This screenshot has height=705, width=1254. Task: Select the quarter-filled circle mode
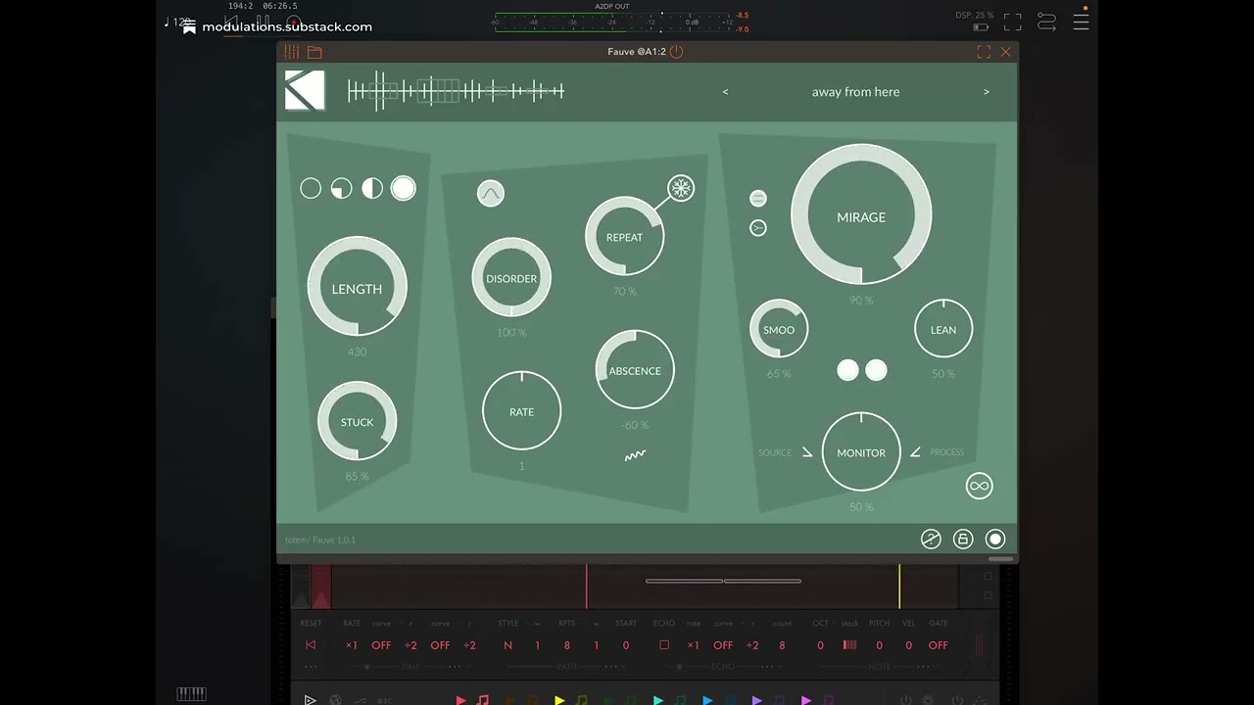point(341,189)
